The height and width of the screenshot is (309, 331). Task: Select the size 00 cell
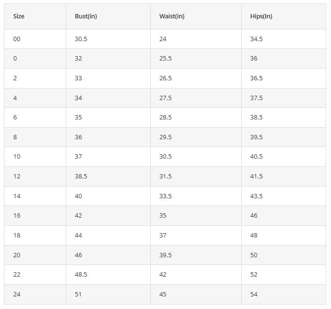click(x=17, y=39)
